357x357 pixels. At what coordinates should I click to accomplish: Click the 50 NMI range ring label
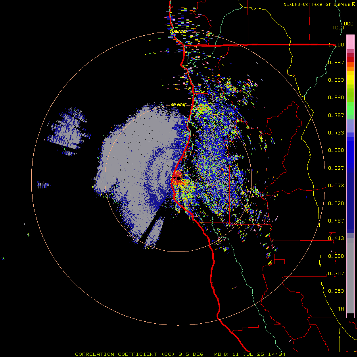178,105
